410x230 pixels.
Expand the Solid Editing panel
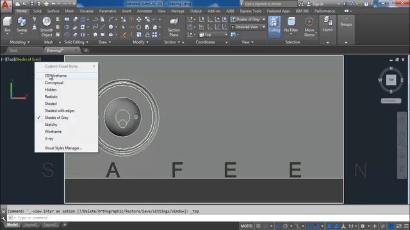pos(76,42)
